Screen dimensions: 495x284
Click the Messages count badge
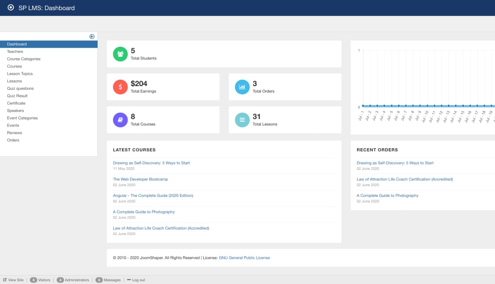99,280
